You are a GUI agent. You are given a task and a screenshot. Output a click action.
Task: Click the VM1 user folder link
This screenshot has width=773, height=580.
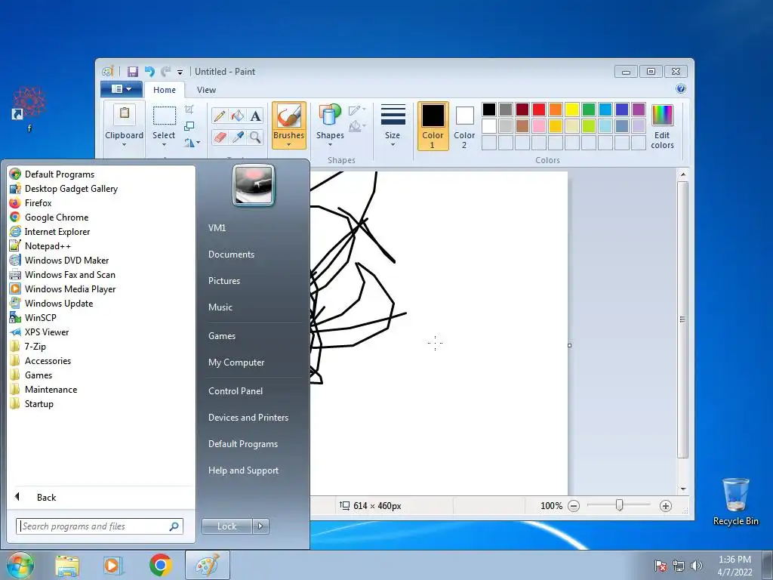[217, 228]
